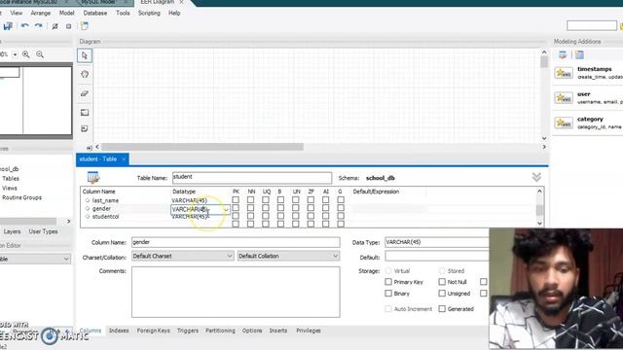
Task: Enable the Primary Key checkbox in column details
Action: click(x=388, y=282)
